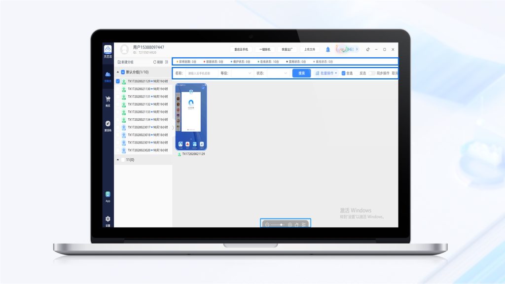Expand the 批量操作 batch operations menu
The height and width of the screenshot is (284, 505).
[x=326, y=73]
